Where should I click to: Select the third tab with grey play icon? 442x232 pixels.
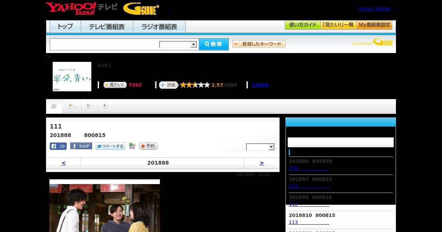coord(88,106)
